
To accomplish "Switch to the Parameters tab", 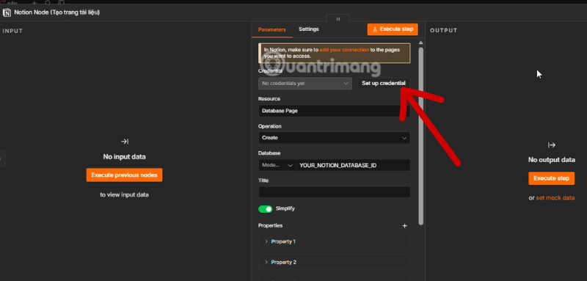I will click(271, 29).
